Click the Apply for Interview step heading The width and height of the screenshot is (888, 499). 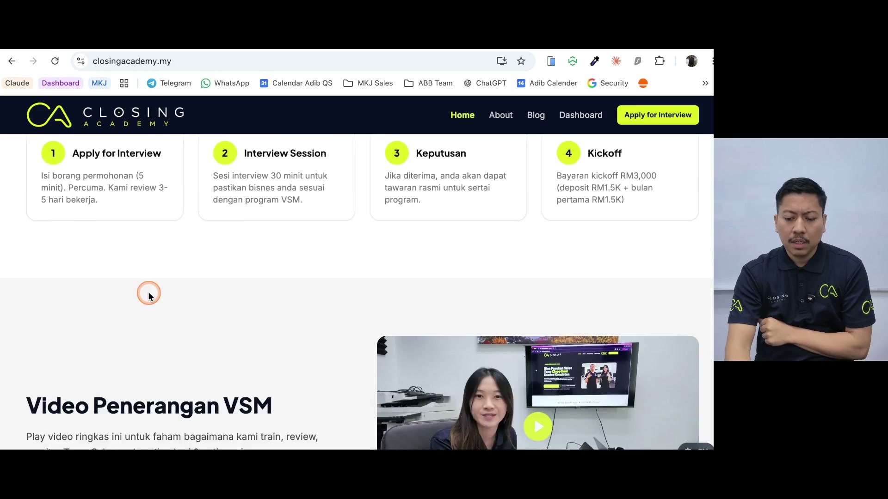point(117,153)
